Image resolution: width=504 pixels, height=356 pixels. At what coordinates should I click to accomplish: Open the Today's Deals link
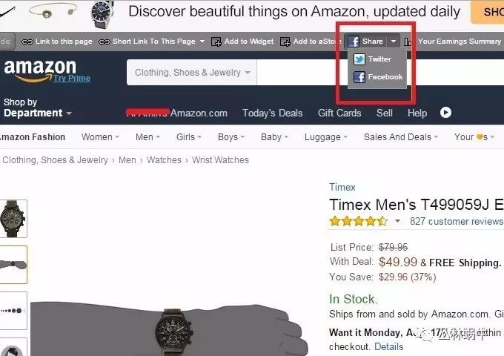coord(272,113)
